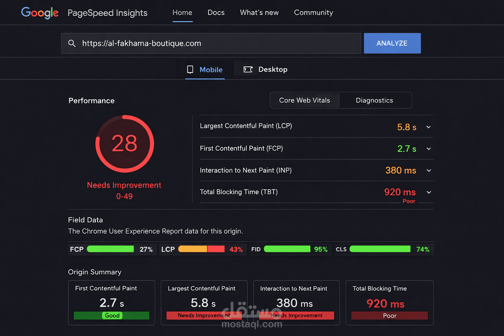Click the 5.8 s LCP metric value
The width and height of the screenshot is (504, 336).
pos(407,127)
